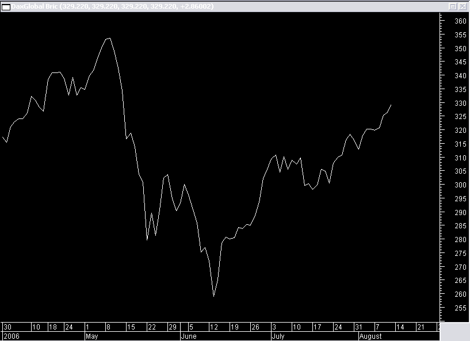
Task: Click the 310 price axis label
Action: 460,158
